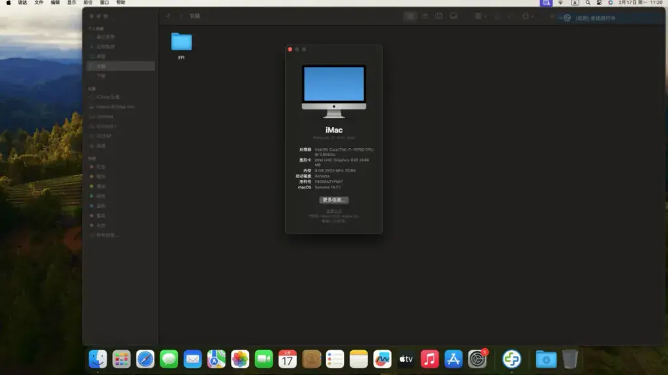Open the EFI folder
Image resolution: width=668 pixels, height=375 pixels.
pos(181,42)
